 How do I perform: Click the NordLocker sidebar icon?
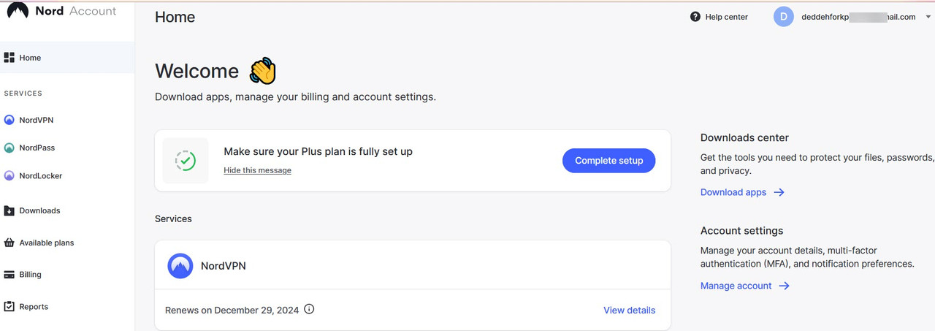[x=9, y=175]
